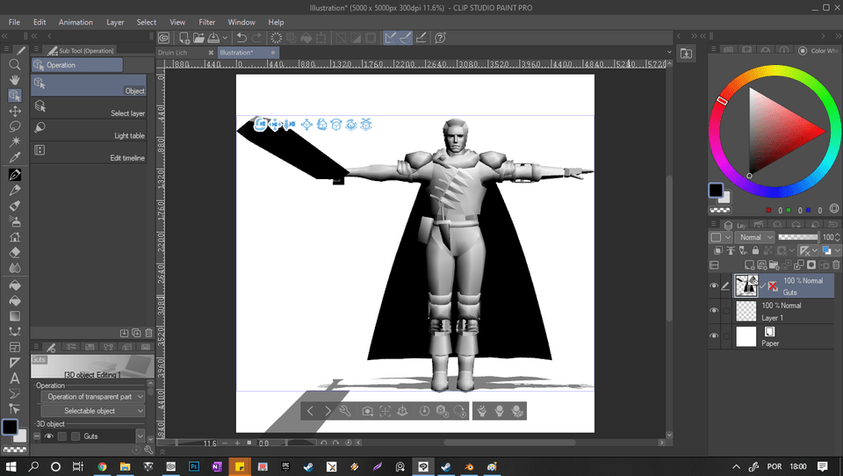Click the Operation sub tool group

[77, 64]
